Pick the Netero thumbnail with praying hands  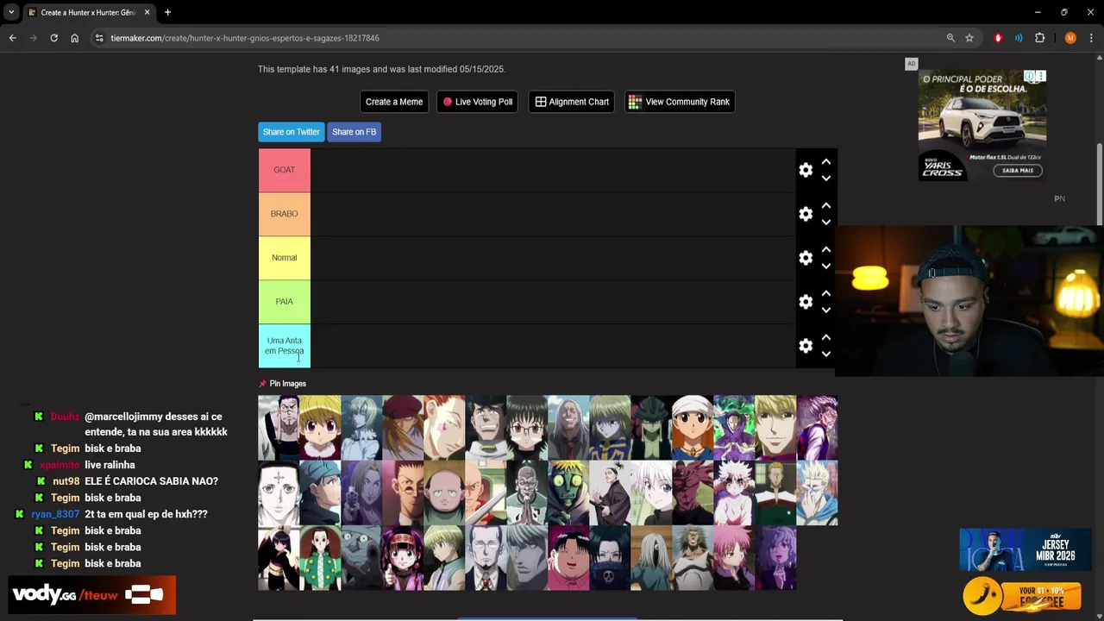coord(527,493)
